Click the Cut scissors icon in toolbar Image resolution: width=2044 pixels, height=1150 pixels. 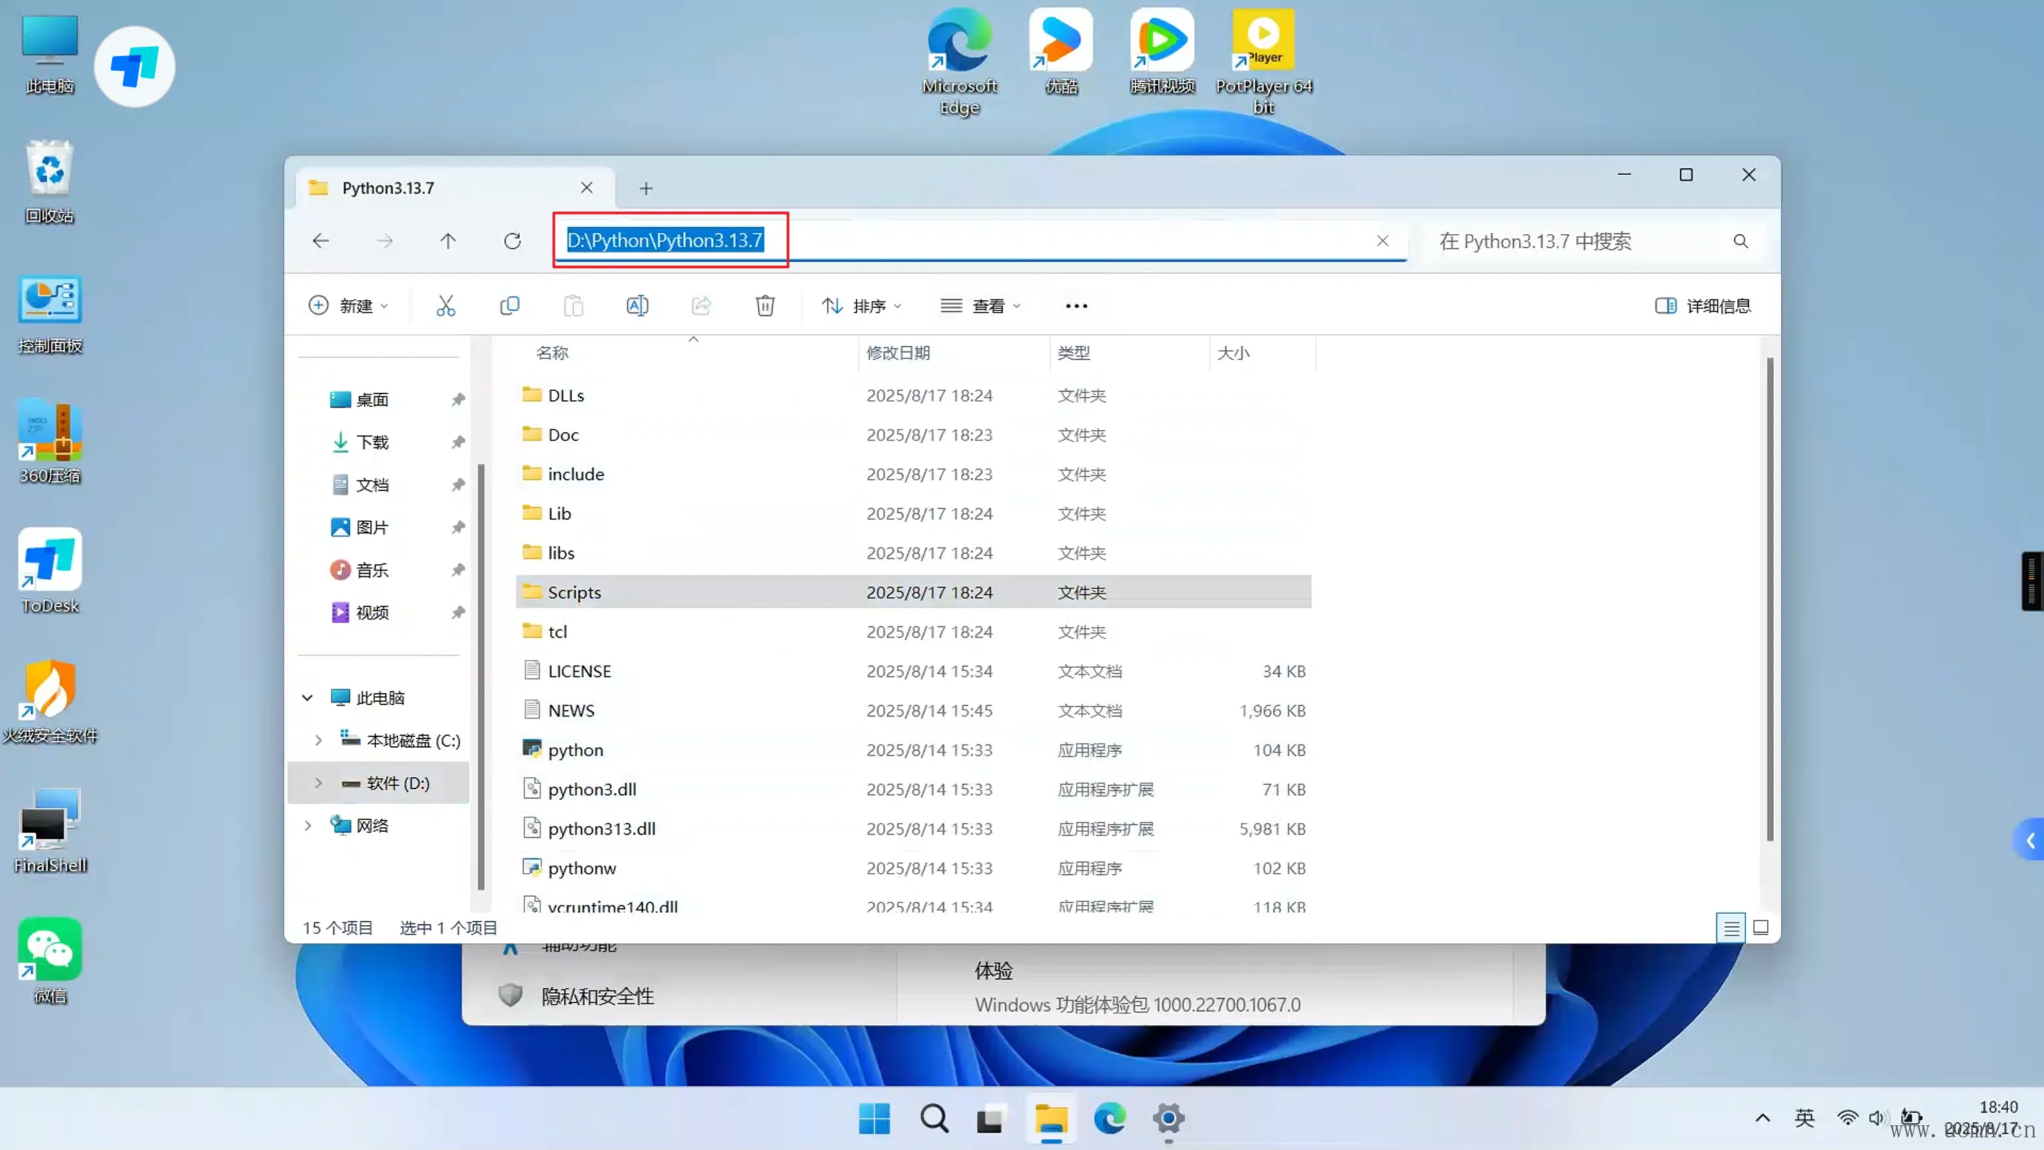click(445, 306)
